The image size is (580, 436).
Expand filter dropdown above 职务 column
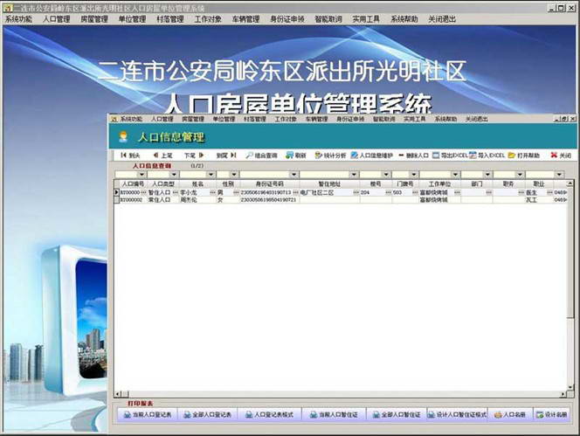(x=520, y=175)
